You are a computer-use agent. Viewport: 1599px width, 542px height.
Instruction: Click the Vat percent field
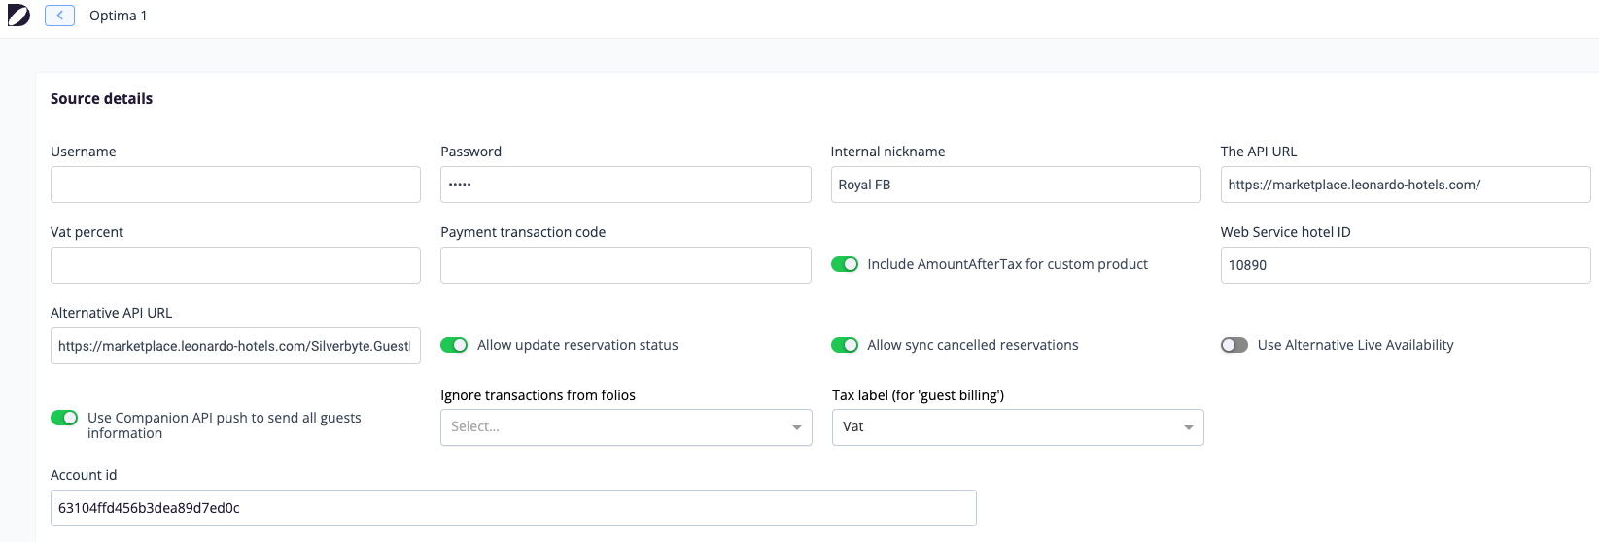point(235,265)
